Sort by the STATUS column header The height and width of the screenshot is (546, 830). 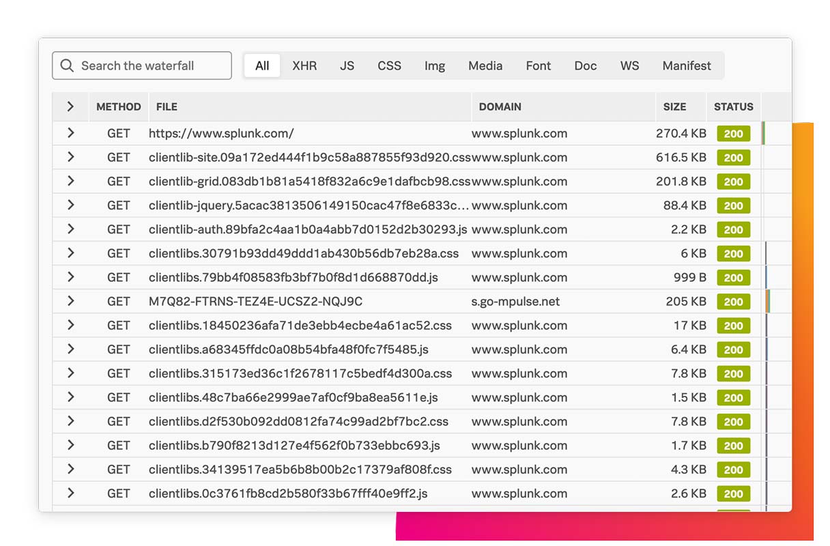pyautogui.click(x=733, y=106)
